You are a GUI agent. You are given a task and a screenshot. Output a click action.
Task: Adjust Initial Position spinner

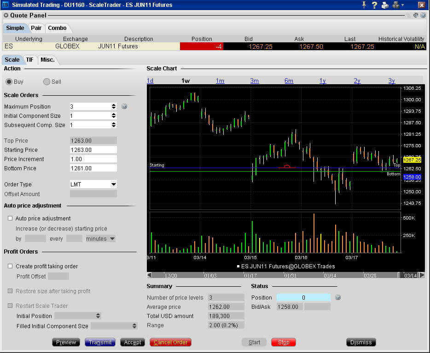[x=98, y=316]
